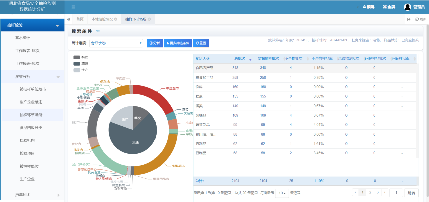
Task: Click the next page arrow
Action: pos(384,192)
